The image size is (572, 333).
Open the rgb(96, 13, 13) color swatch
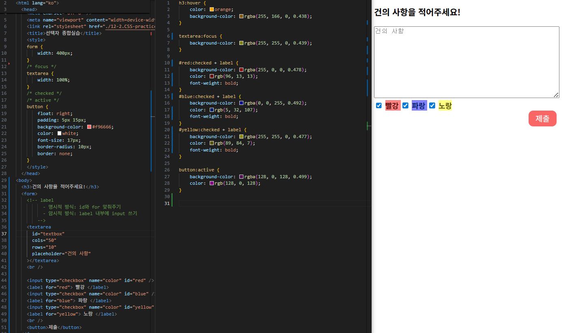(212, 76)
